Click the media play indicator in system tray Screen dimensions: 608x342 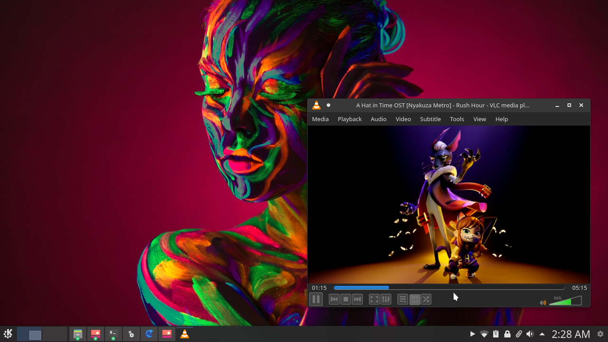pos(472,334)
